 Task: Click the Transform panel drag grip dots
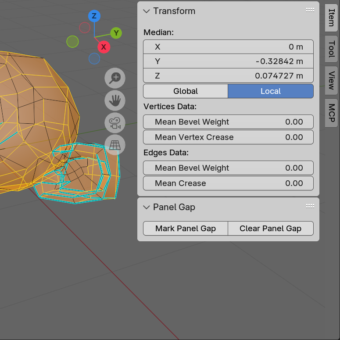310,11
